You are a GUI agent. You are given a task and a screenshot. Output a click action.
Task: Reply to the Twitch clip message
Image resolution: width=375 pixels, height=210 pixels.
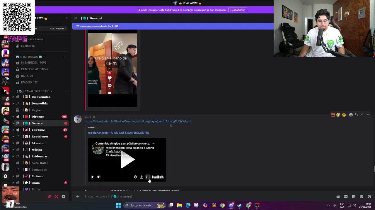coord(356,115)
